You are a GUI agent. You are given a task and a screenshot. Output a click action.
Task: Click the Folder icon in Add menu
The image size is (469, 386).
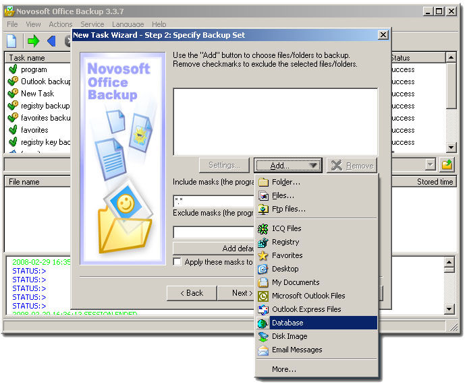pyautogui.click(x=263, y=182)
